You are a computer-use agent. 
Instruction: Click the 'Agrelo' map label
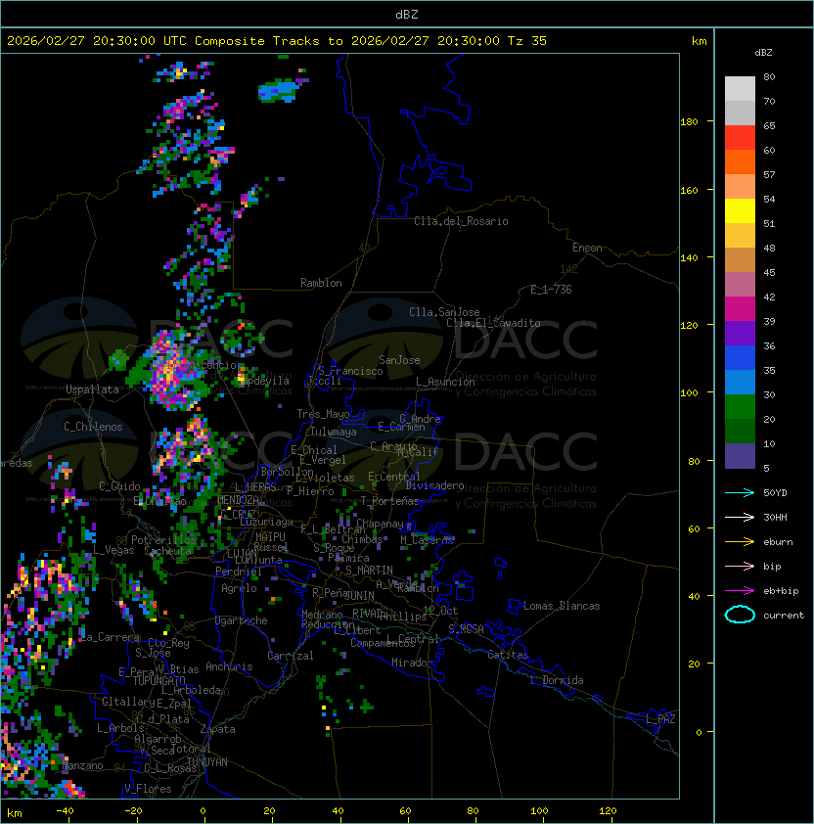[x=239, y=588]
